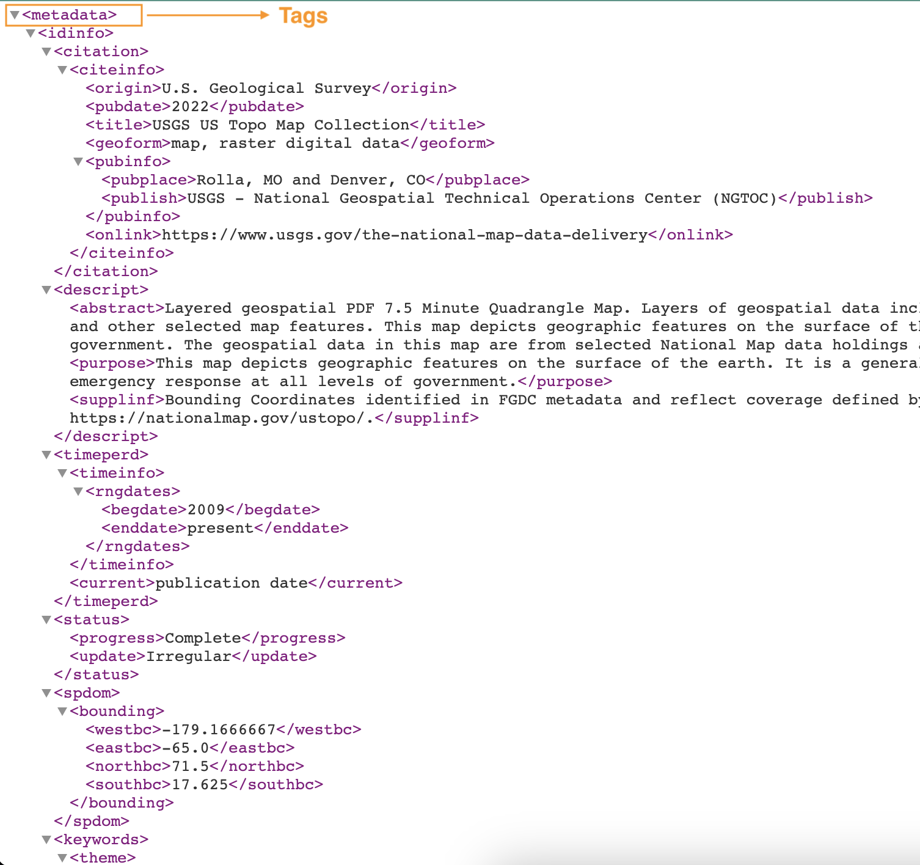
Task: Collapse the timeperd element triangle
Action: pyautogui.click(x=46, y=454)
